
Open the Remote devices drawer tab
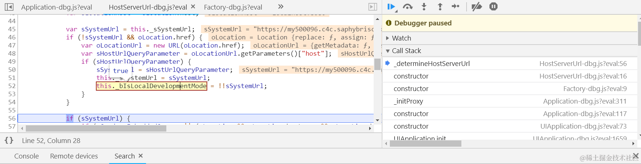click(74, 156)
